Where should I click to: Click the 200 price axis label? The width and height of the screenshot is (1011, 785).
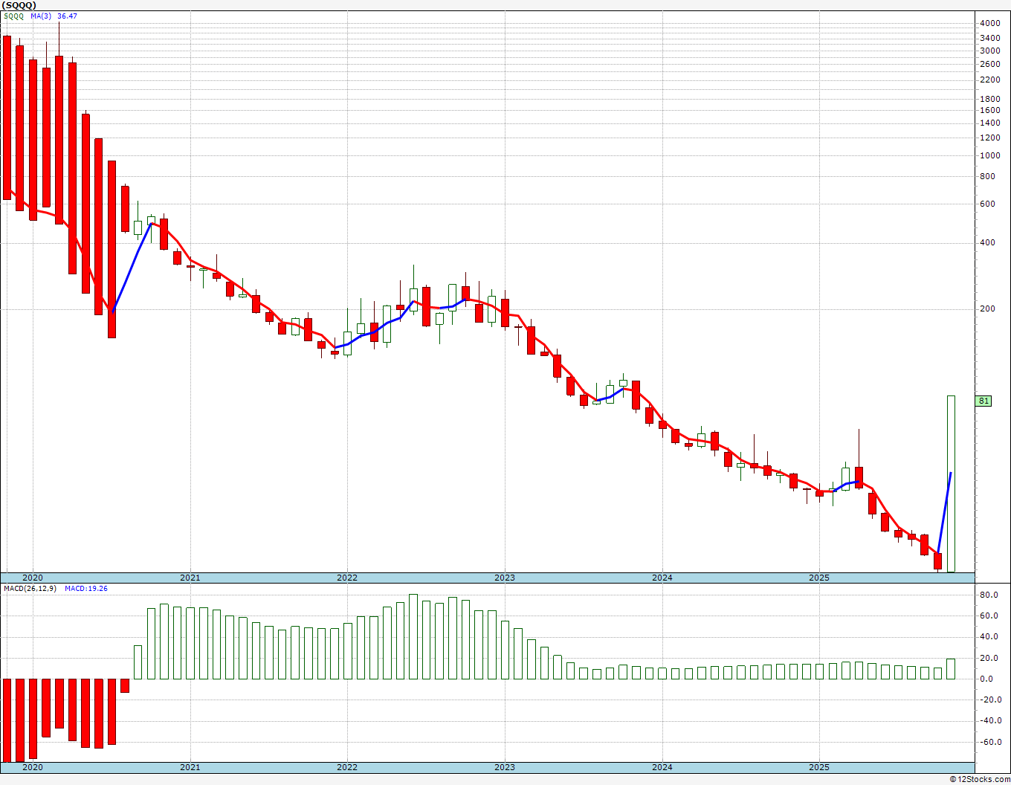986,309
